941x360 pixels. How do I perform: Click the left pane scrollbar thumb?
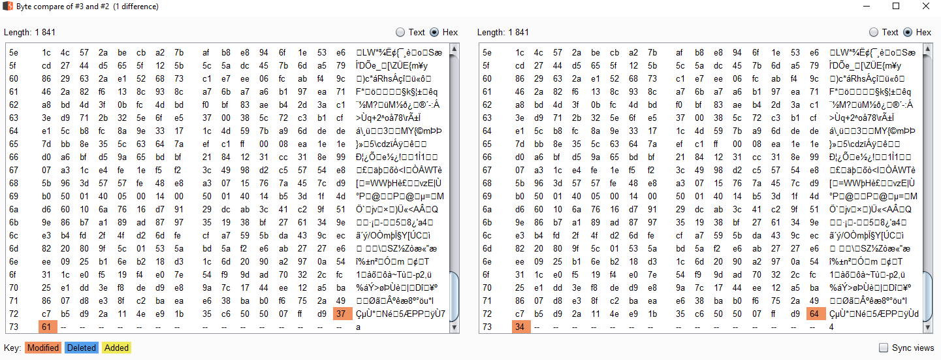pos(455,296)
